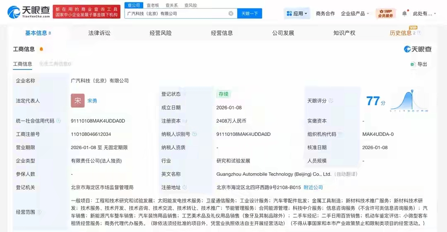This screenshot has width=447, height=232.
Task: Click the 有限责任公司(法人独资) company type
Action: pos(96,161)
